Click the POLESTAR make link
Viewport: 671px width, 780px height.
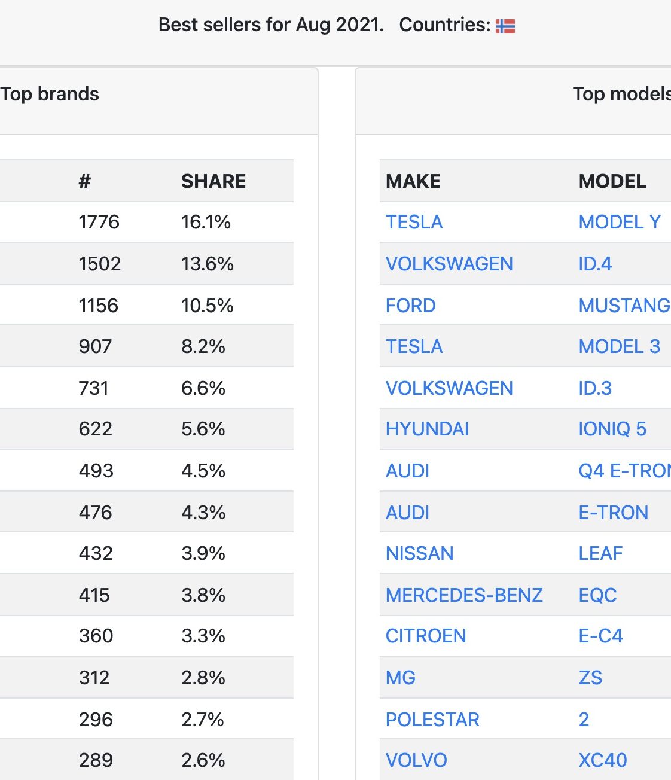(x=432, y=720)
